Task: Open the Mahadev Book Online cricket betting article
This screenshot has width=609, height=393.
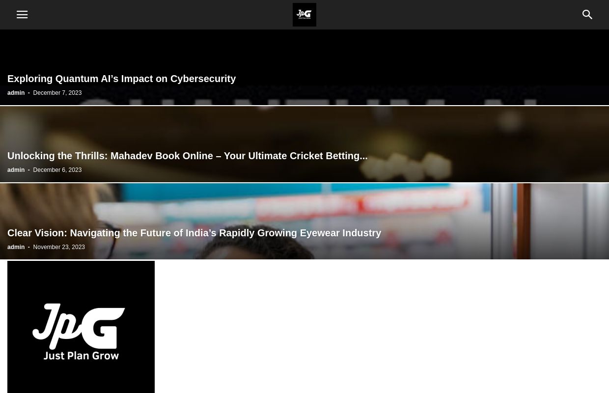Action: (x=187, y=156)
